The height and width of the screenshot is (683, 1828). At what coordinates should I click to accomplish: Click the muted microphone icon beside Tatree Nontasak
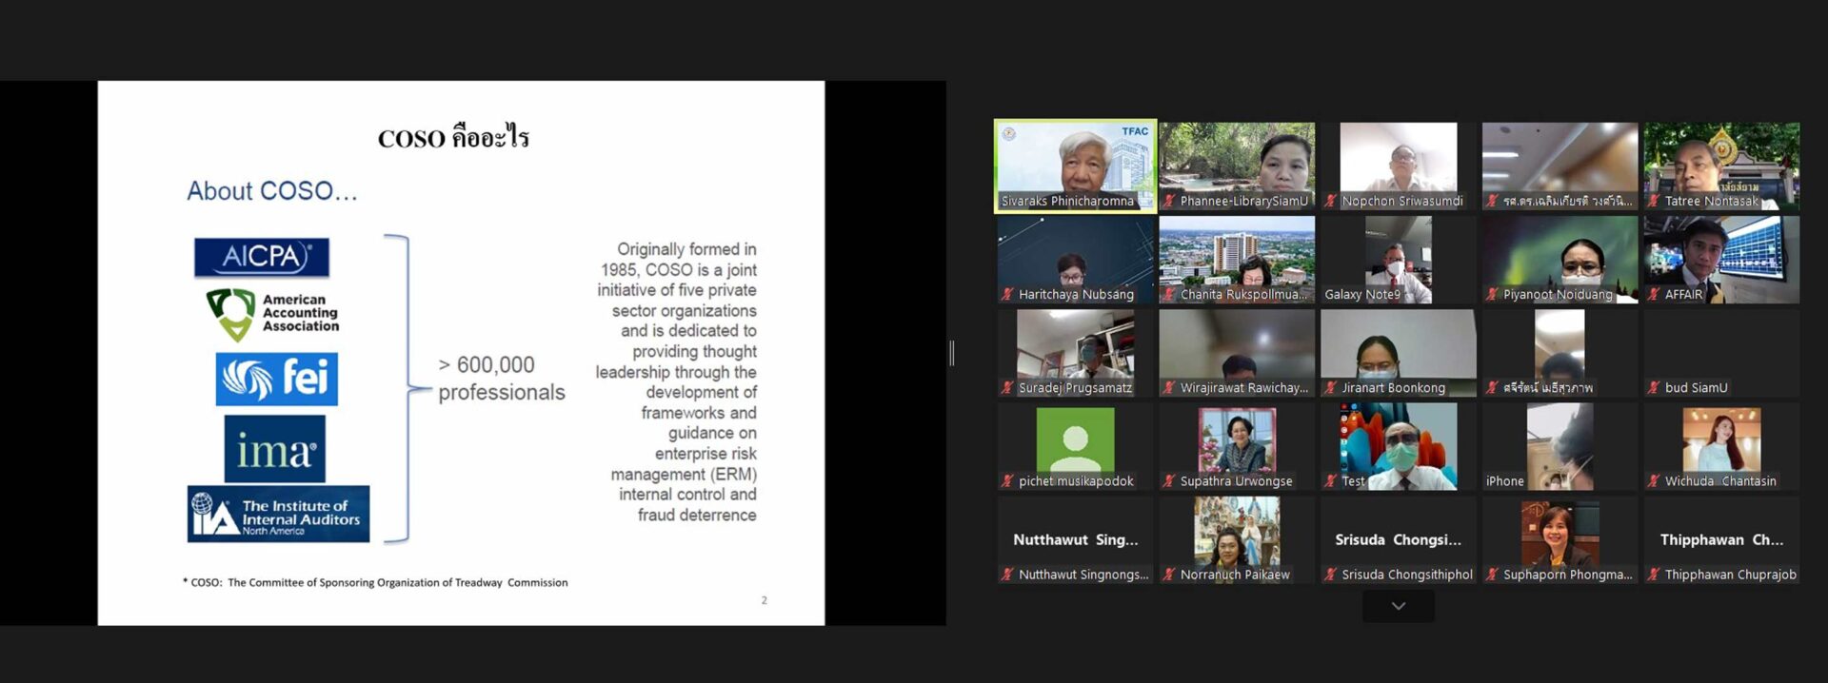[x=1654, y=201]
